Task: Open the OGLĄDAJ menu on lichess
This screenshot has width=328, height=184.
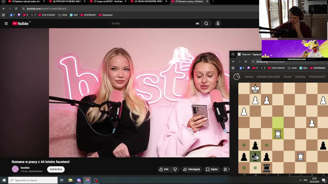Action: point(300,77)
